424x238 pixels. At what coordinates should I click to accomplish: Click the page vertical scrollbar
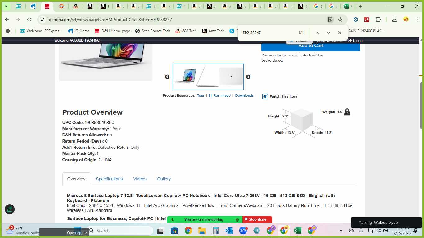(x=421, y=105)
